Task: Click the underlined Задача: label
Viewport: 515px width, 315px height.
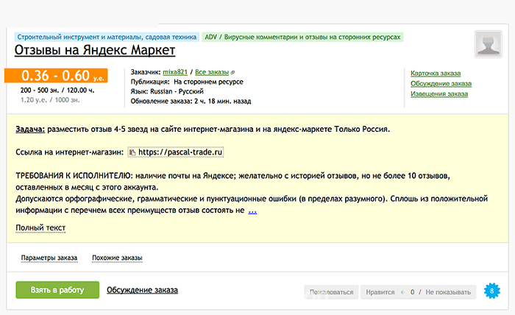Action: (x=30, y=129)
